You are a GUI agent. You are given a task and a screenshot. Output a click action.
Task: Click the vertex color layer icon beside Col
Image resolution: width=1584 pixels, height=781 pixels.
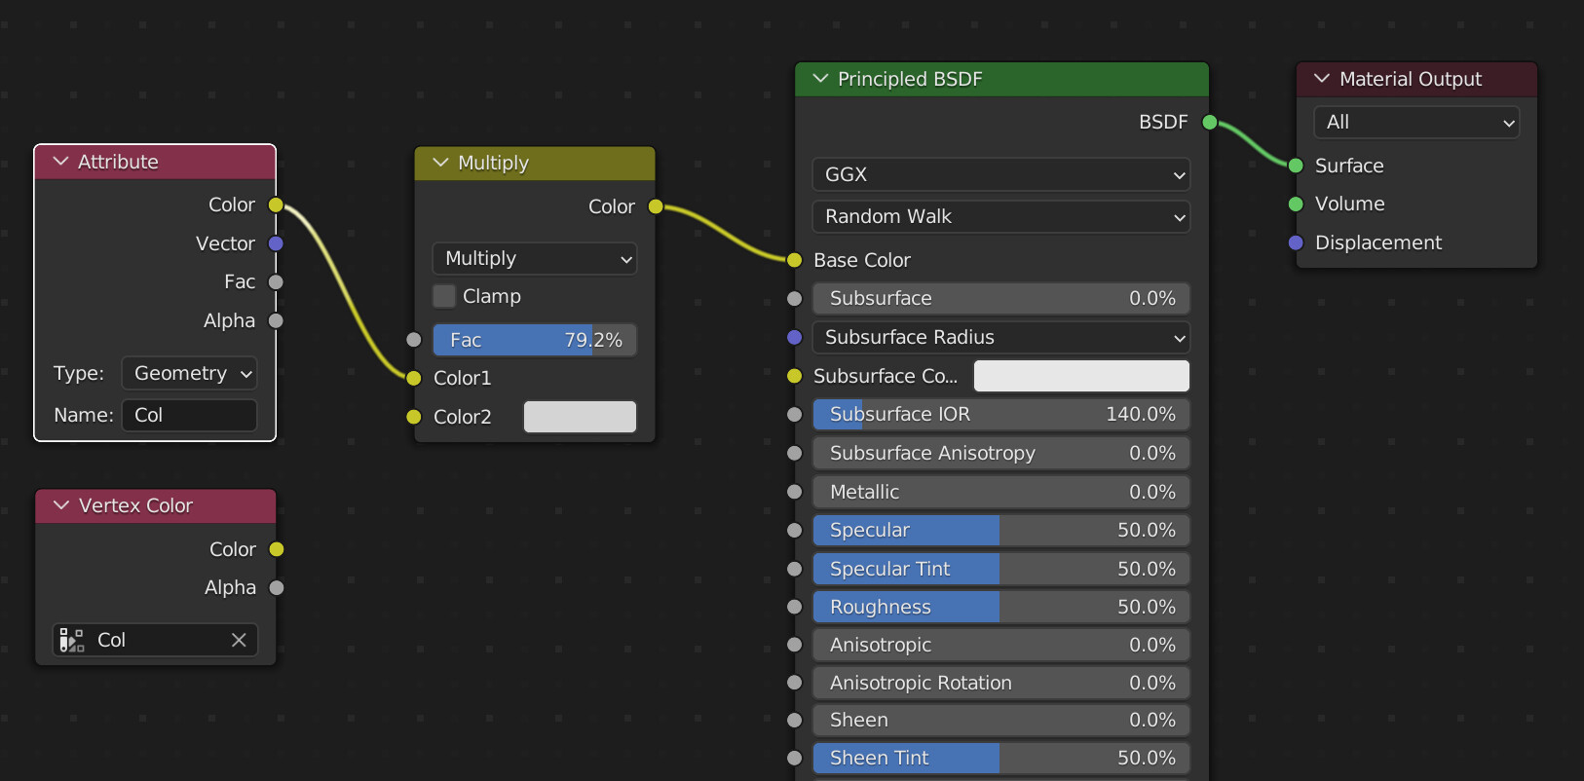(71, 640)
